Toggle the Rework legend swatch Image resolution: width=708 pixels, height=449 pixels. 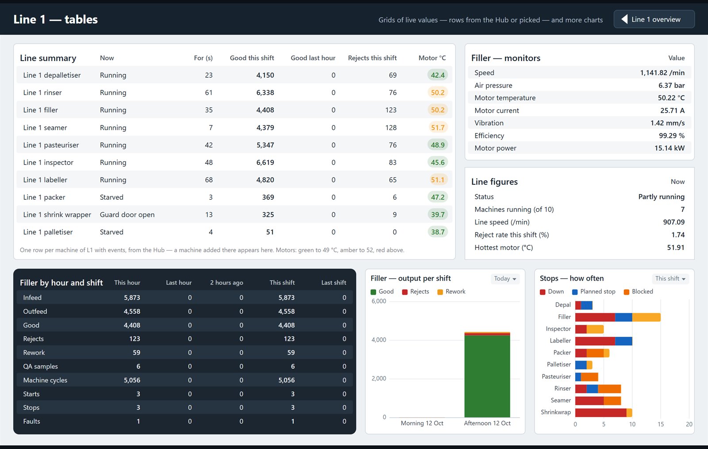pos(440,292)
